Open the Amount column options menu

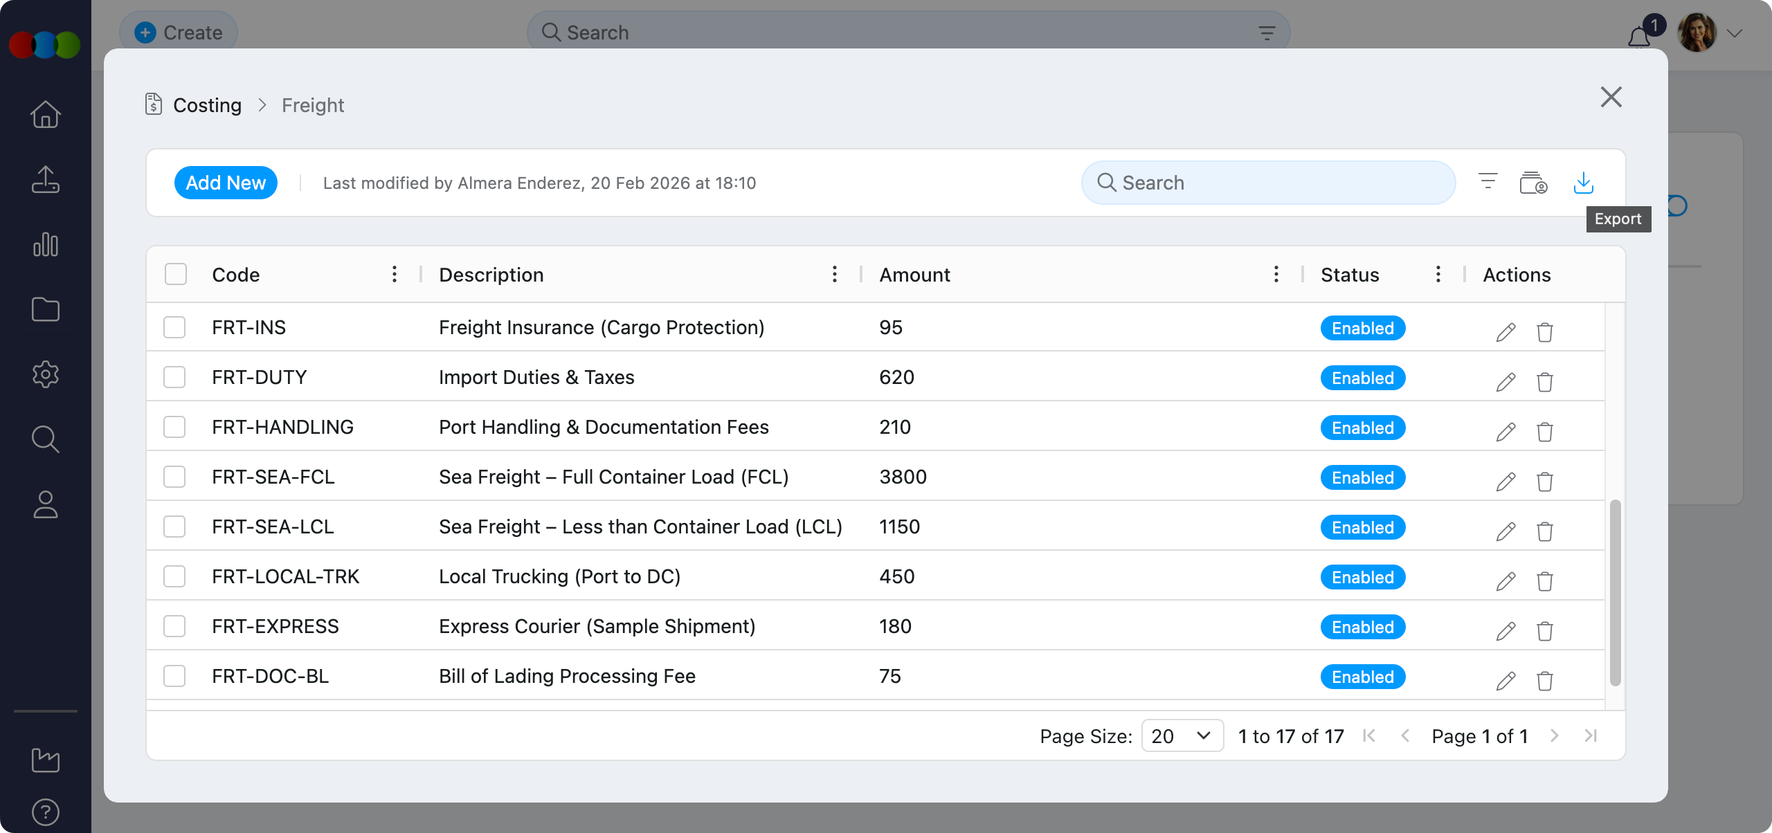point(1276,275)
